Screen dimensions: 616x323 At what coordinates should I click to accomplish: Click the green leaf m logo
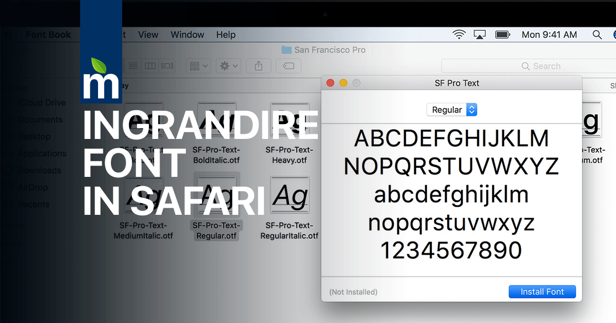pyautogui.click(x=101, y=78)
